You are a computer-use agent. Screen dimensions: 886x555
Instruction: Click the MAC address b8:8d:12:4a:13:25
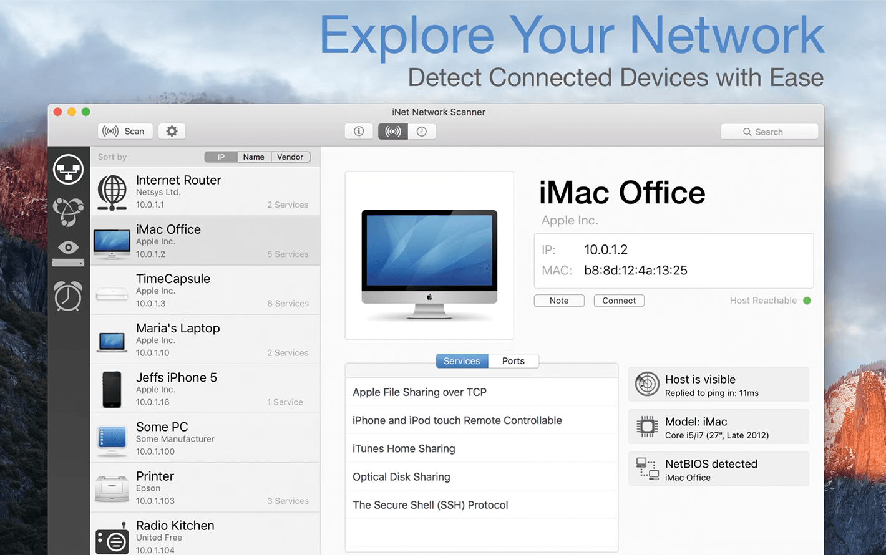(x=636, y=270)
